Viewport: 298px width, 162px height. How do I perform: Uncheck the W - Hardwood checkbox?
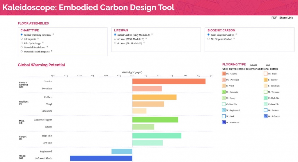click(224, 123)
